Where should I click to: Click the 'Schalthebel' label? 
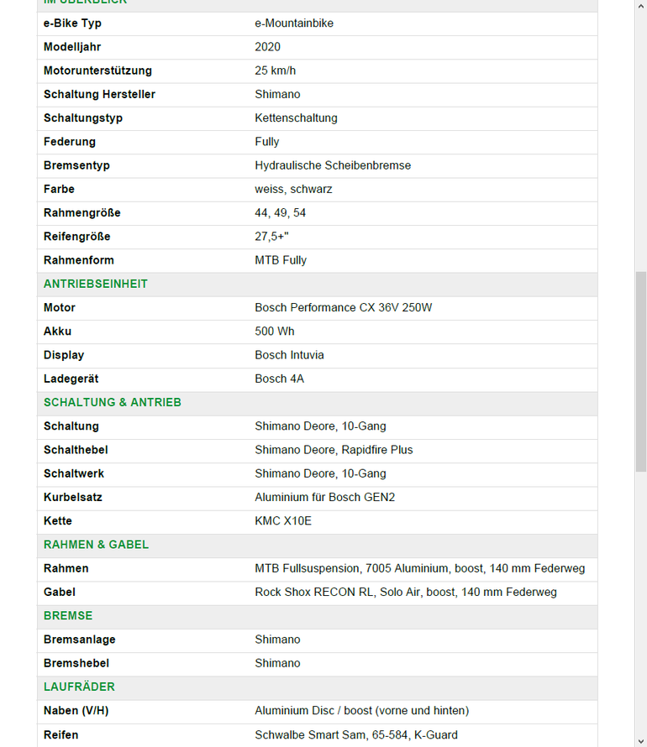[x=76, y=450]
